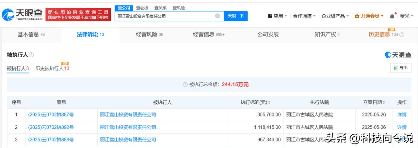Select the 查老板 search tab
Screen dimensions: 418x148
pos(142,8)
